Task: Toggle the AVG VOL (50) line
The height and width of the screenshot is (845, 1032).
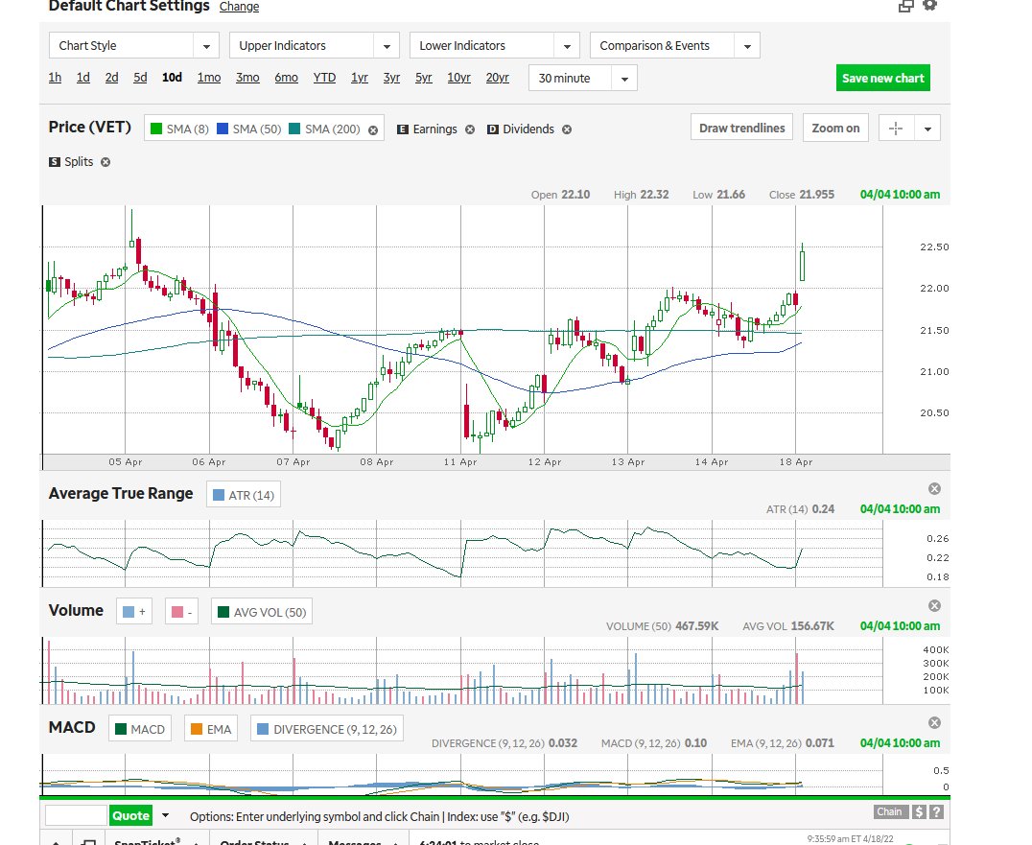Action: pos(262,612)
